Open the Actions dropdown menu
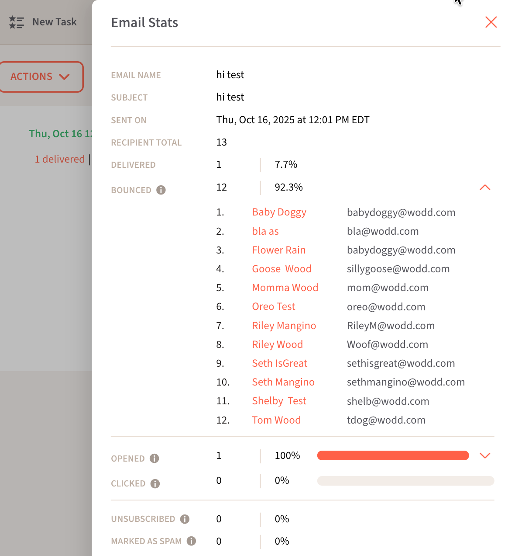The width and height of the screenshot is (508, 556). [41, 77]
